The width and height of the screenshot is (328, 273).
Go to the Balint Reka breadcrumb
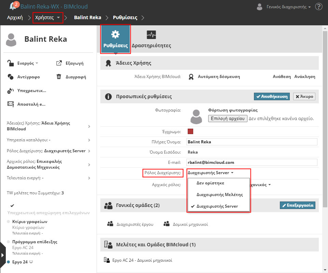pyautogui.click(x=87, y=17)
